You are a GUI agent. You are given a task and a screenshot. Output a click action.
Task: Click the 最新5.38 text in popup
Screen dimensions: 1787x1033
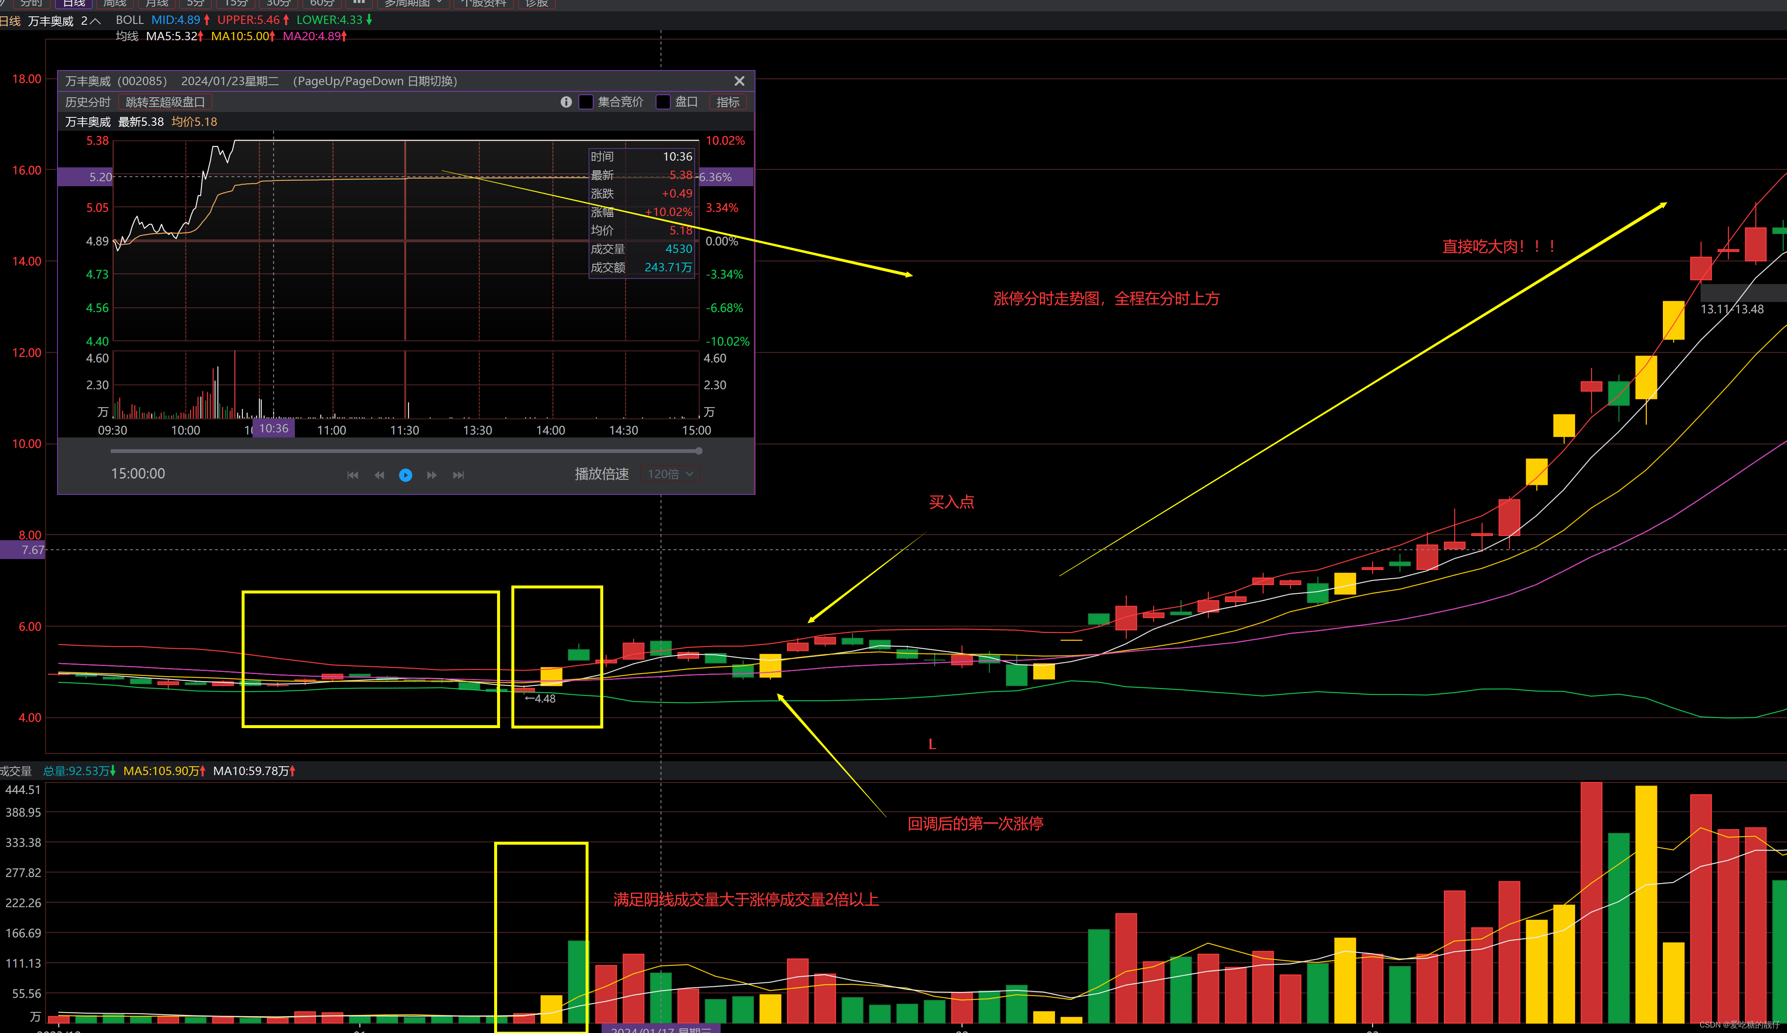click(141, 122)
